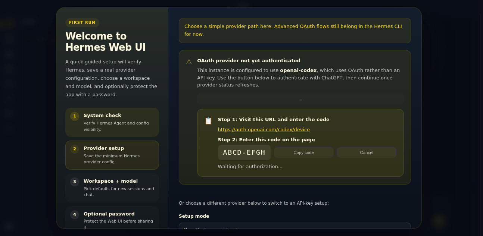Viewport: 483px width, 236px height.
Task: Open the Optional password step
Action: point(112,218)
